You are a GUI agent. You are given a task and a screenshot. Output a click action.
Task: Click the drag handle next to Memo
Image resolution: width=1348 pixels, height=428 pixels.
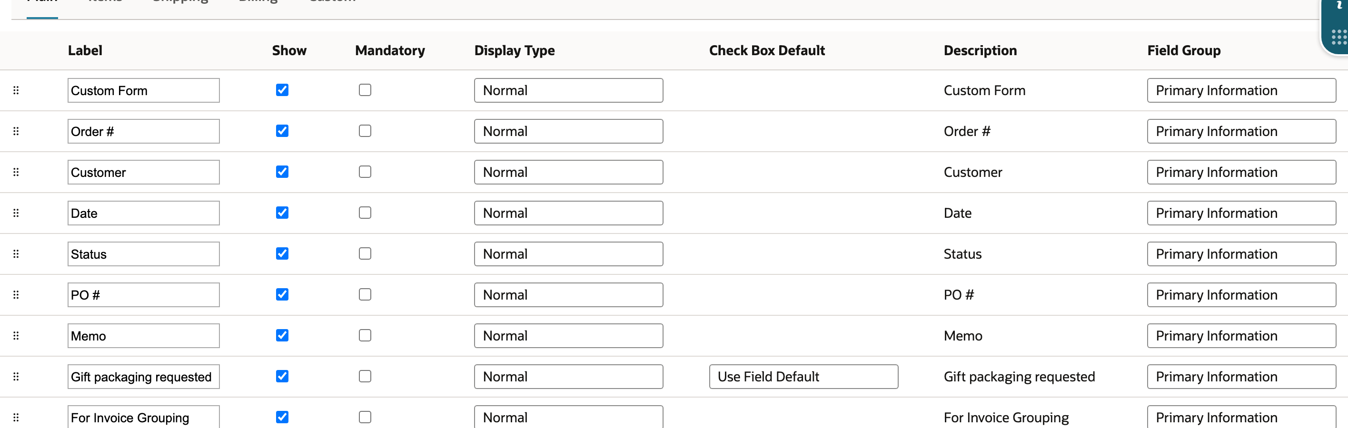(x=16, y=335)
